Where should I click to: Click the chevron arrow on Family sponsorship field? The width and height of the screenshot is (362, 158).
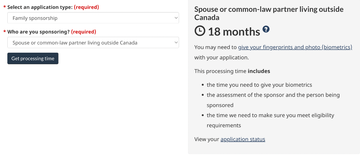(176, 18)
